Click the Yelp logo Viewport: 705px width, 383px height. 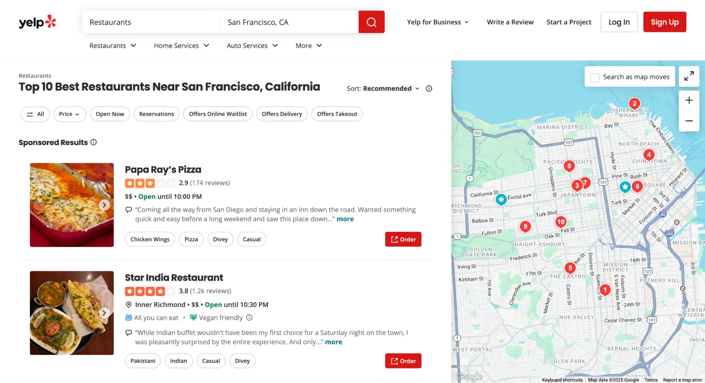tap(37, 22)
